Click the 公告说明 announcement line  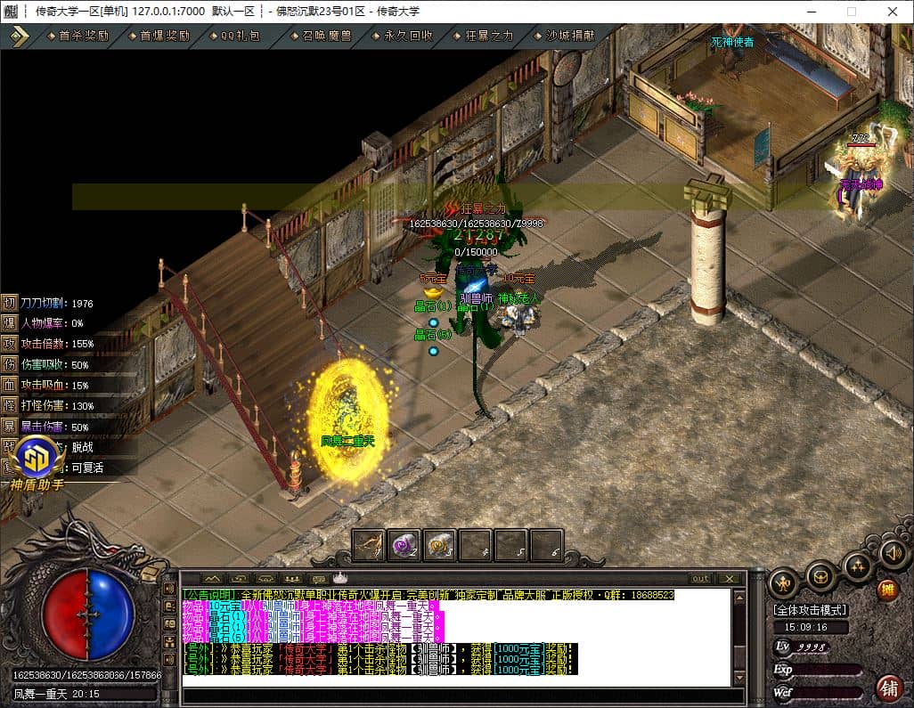click(428, 595)
